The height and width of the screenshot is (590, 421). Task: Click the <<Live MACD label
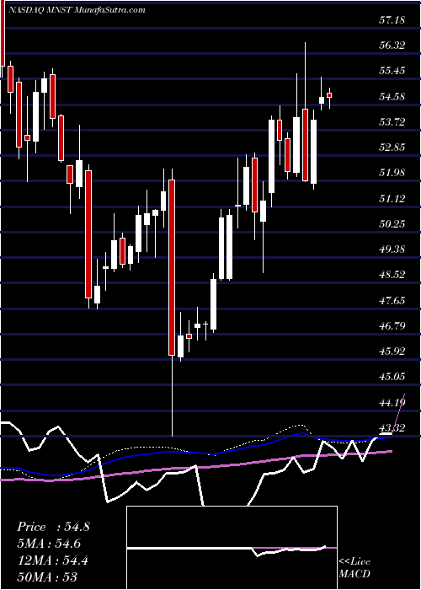point(354,567)
